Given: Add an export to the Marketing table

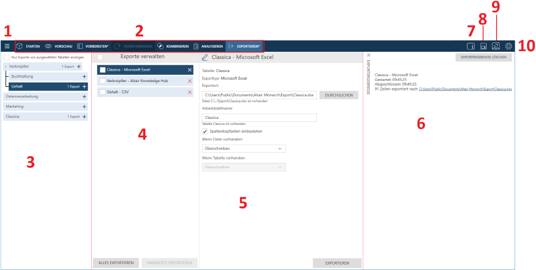Looking at the screenshot, I should click(x=84, y=106).
